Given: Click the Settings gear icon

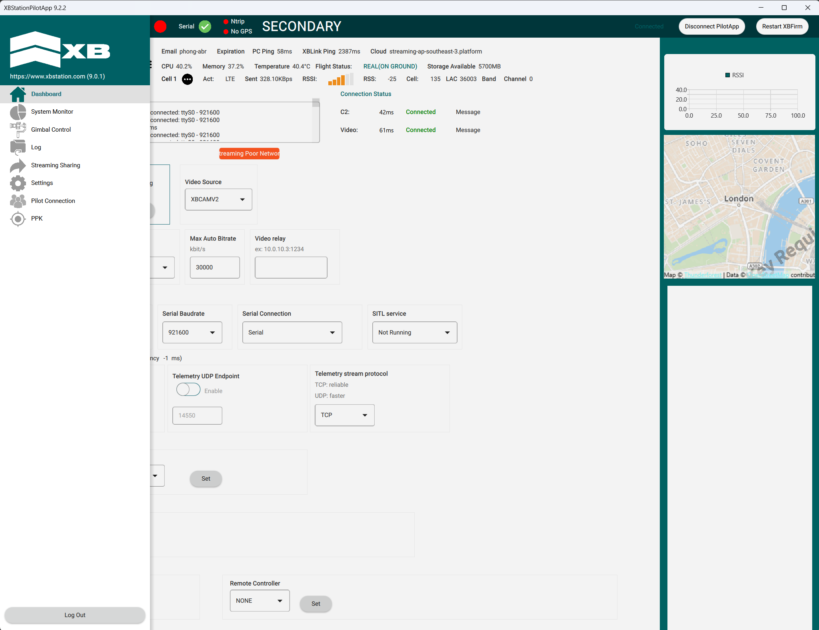Looking at the screenshot, I should pyautogui.click(x=18, y=183).
